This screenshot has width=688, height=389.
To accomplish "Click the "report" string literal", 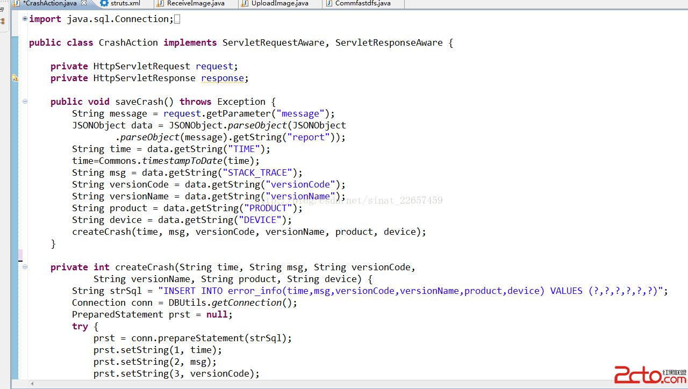I will pyautogui.click(x=309, y=137).
